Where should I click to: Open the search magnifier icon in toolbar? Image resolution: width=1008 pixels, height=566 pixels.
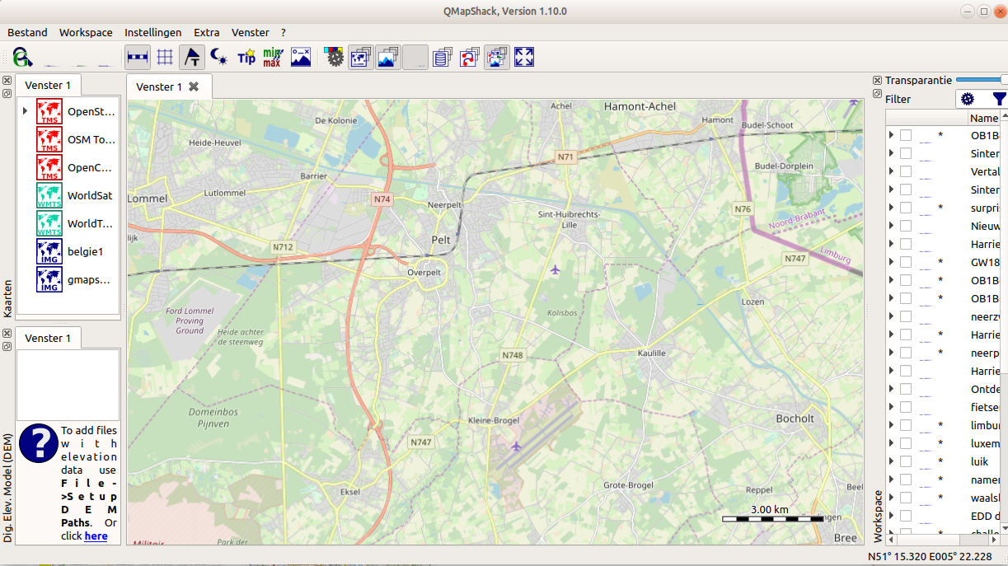click(22, 57)
